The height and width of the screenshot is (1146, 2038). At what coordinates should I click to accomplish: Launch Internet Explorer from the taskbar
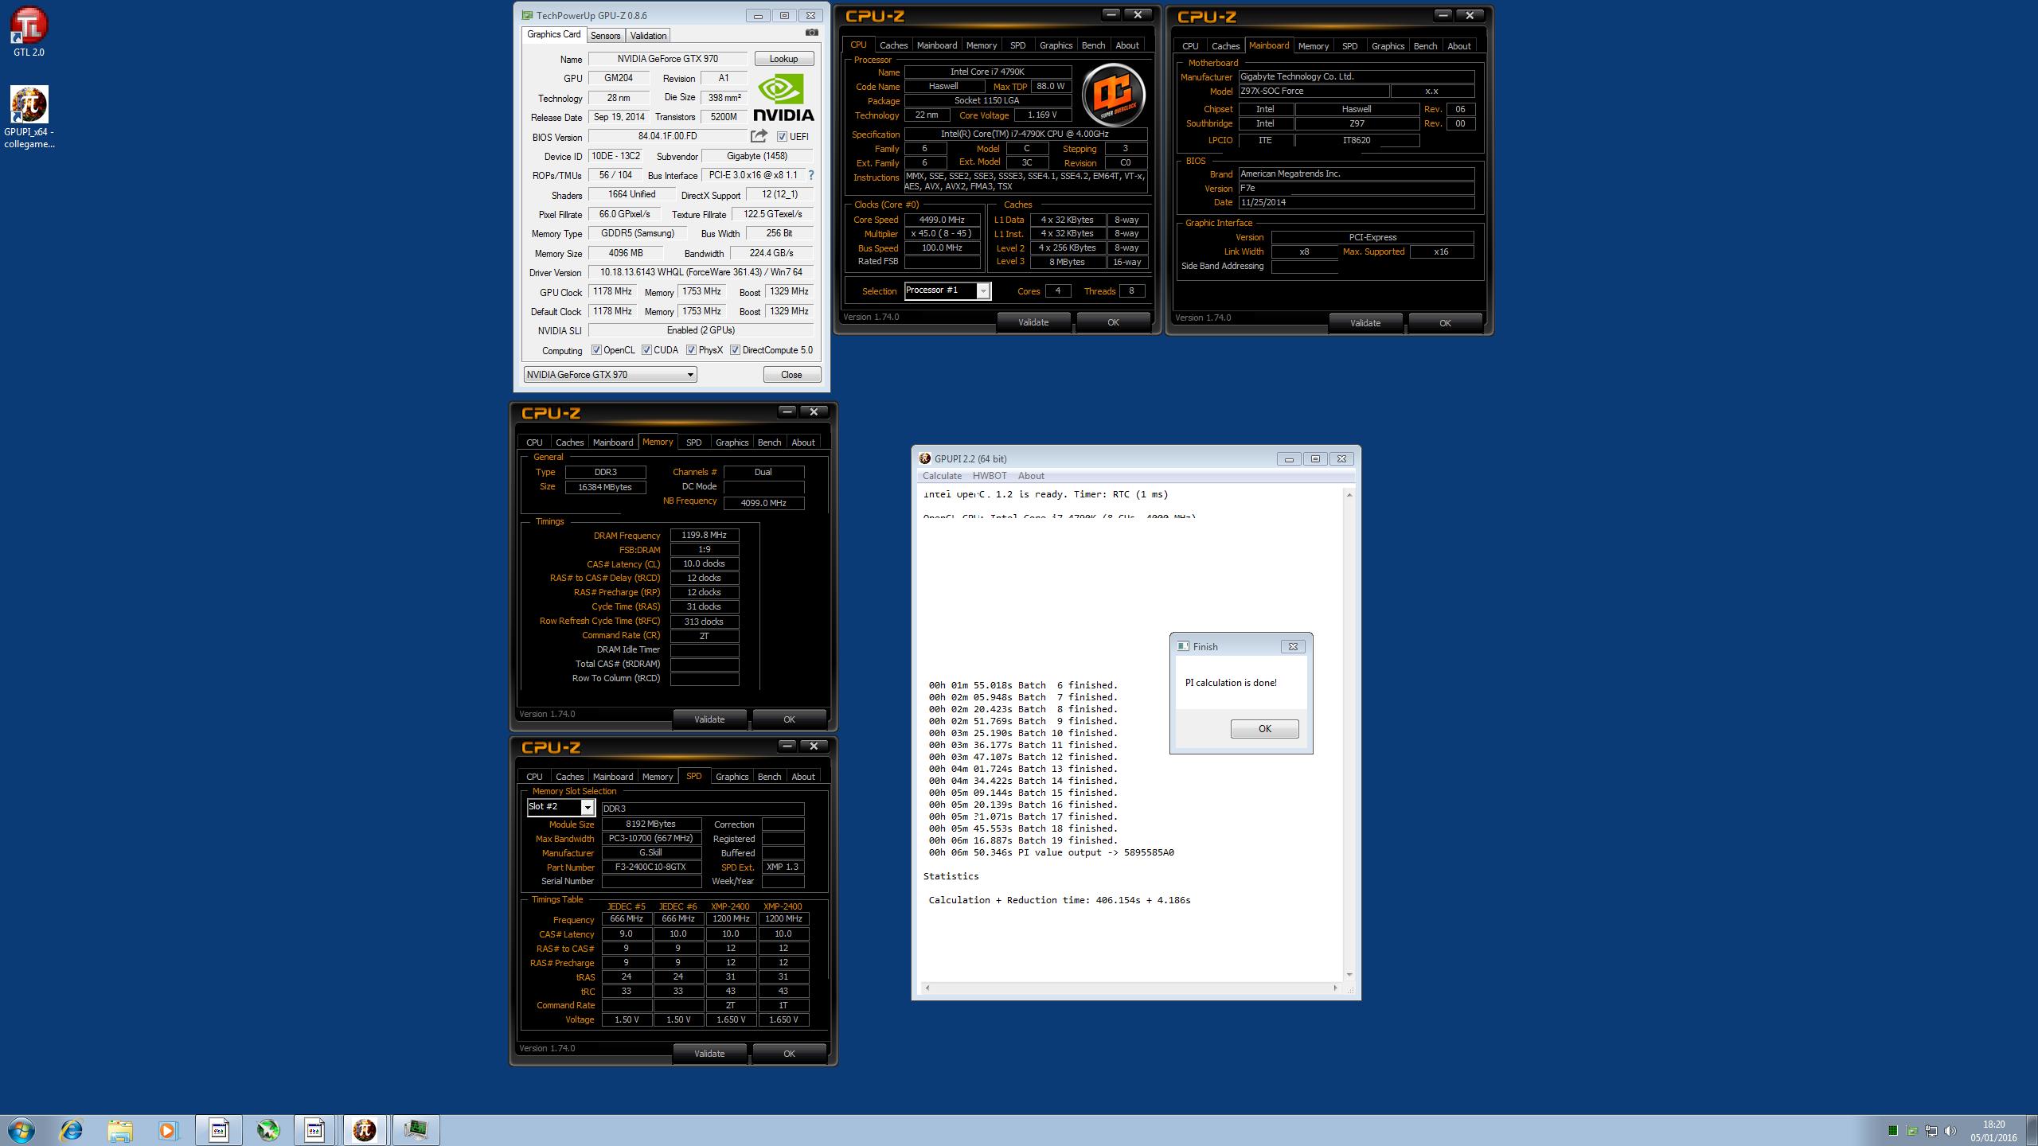tap(72, 1130)
